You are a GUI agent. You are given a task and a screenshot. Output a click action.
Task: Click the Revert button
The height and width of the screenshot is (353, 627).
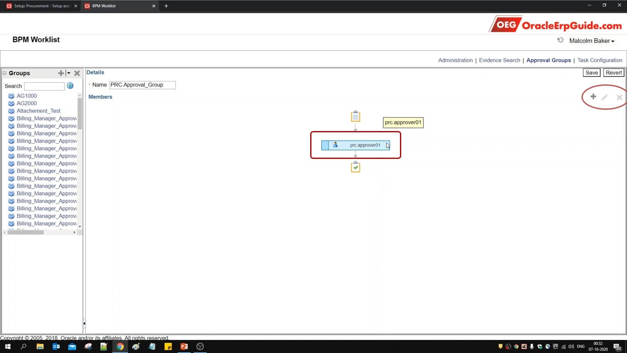613,72
